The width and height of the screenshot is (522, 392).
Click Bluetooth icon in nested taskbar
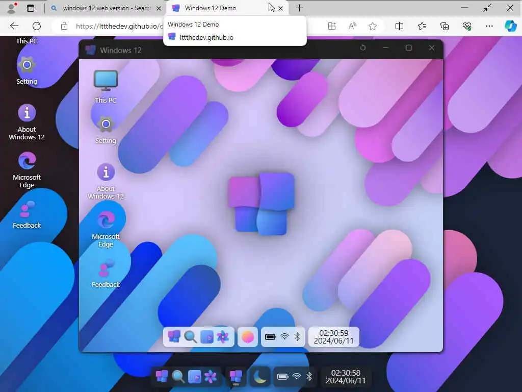pyautogui.click(x=297, y=337)
